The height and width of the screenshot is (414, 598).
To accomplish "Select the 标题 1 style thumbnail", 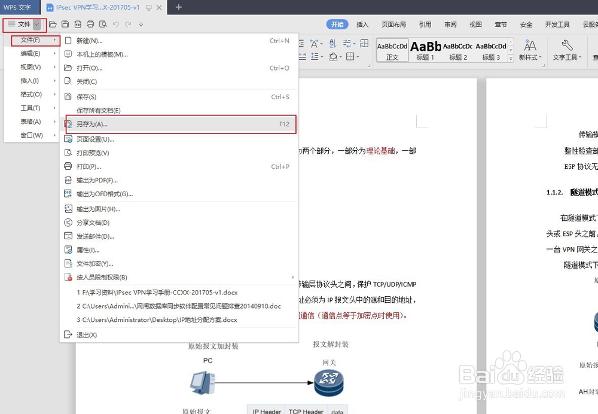I will pyautogui.click(x=425, y=48).
